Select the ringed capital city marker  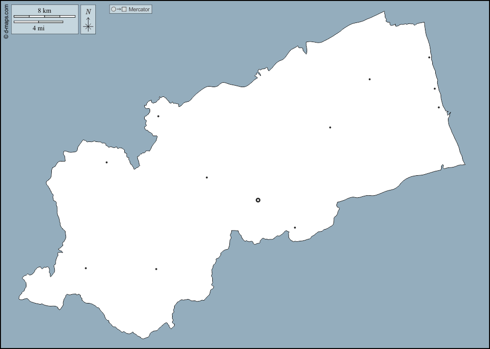click(258, 200)
